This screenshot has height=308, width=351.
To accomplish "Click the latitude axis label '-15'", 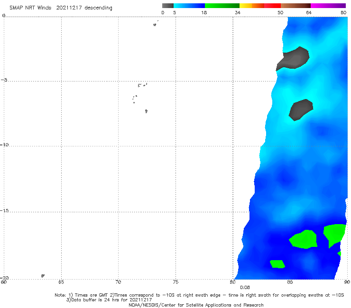I will [x=4, y=210].
